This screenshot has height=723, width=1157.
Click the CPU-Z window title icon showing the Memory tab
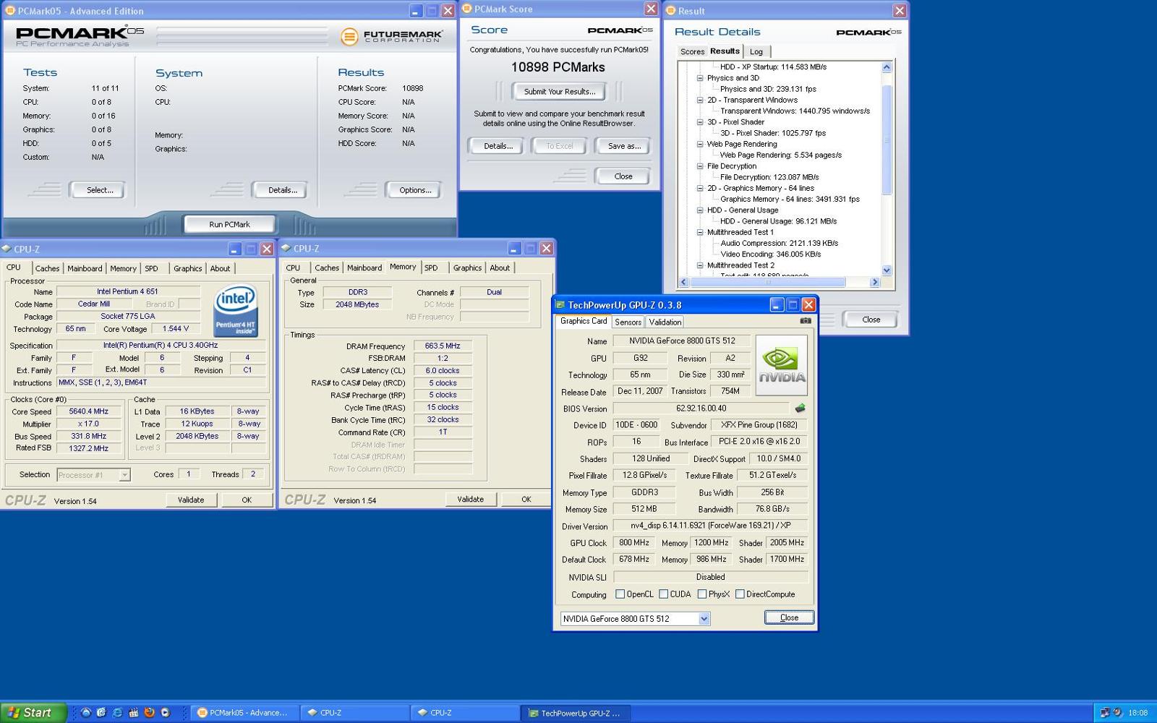(x=286, y=248)
